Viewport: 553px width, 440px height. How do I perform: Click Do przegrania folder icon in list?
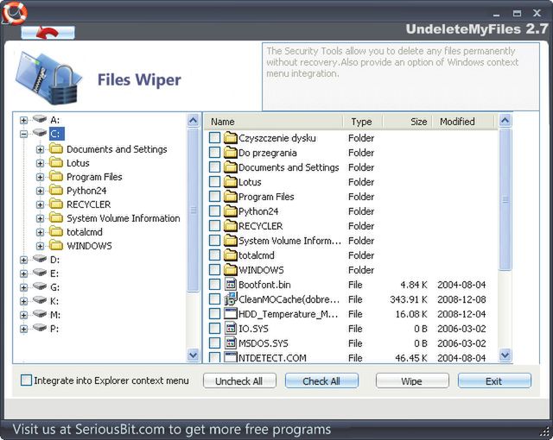[231, 153]
